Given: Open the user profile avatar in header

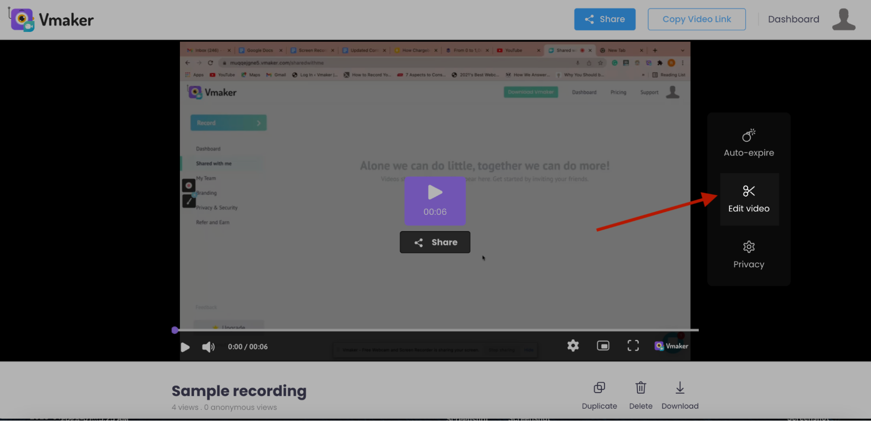Looking at the screenshot, I should pyautogui.click(x=844, y=19).
